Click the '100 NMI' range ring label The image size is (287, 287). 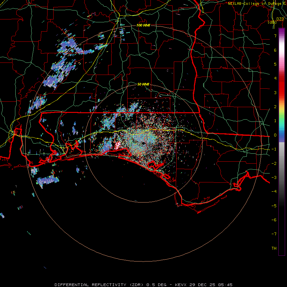tap(143, 25)
